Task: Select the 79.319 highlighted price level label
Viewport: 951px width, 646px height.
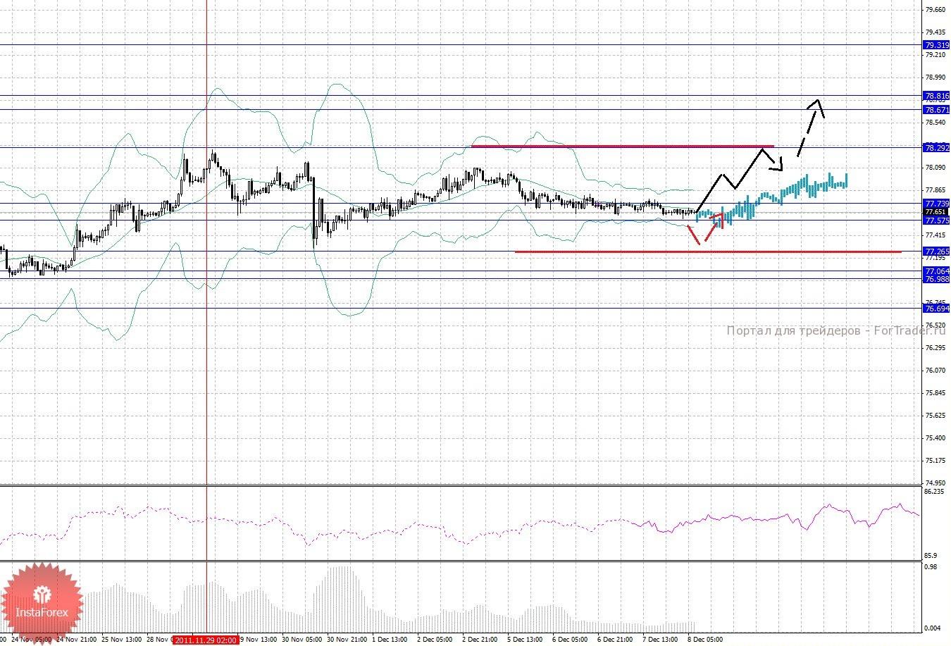Action: (936, 45)
